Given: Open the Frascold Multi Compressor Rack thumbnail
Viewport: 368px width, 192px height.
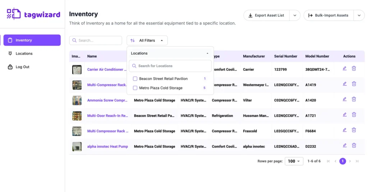Looking at the screenshot, I should 77,131.
